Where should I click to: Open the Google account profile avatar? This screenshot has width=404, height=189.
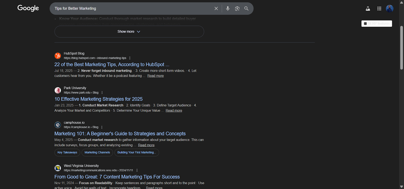click(x=390, y=9)
